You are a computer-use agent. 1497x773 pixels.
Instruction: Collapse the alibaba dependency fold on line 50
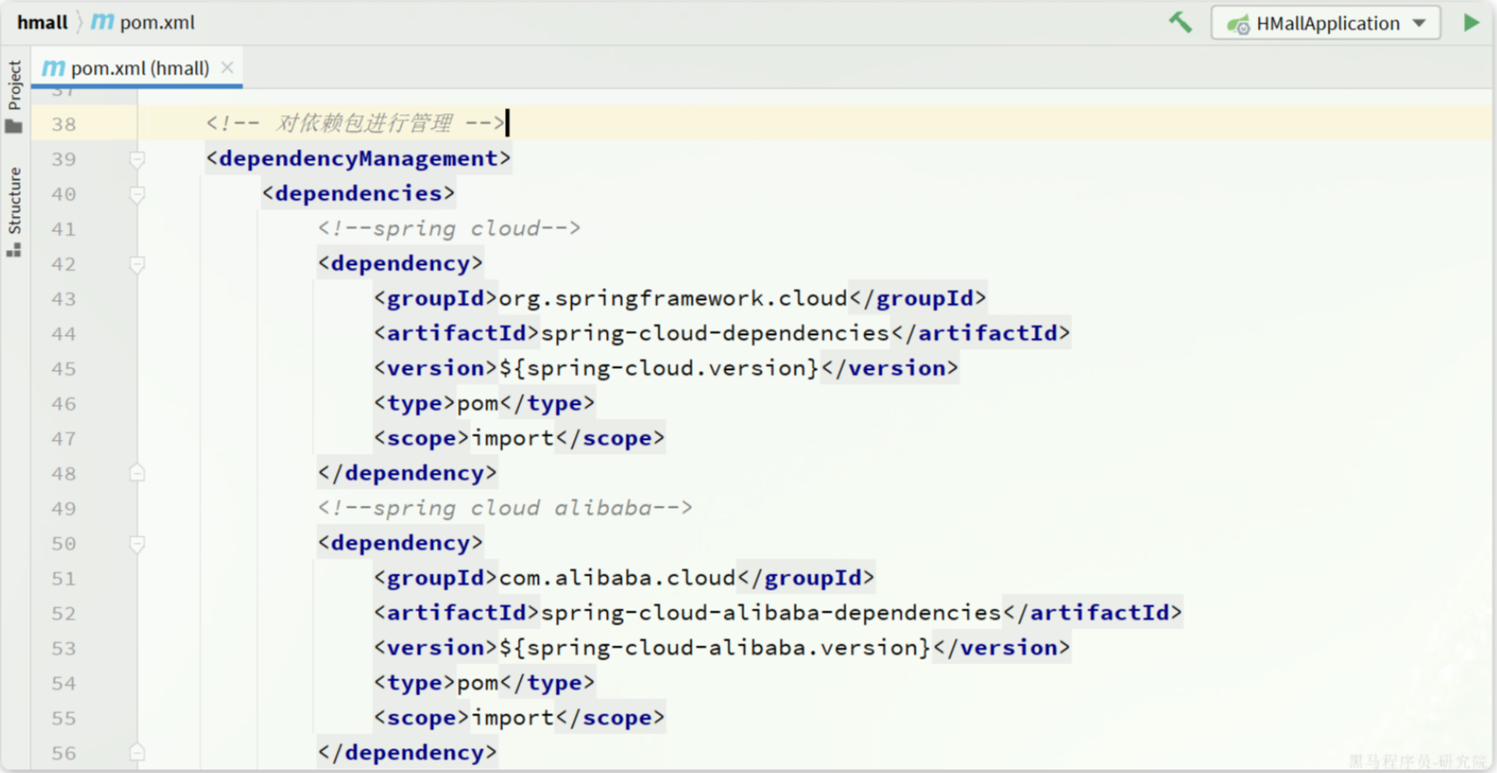137,544
